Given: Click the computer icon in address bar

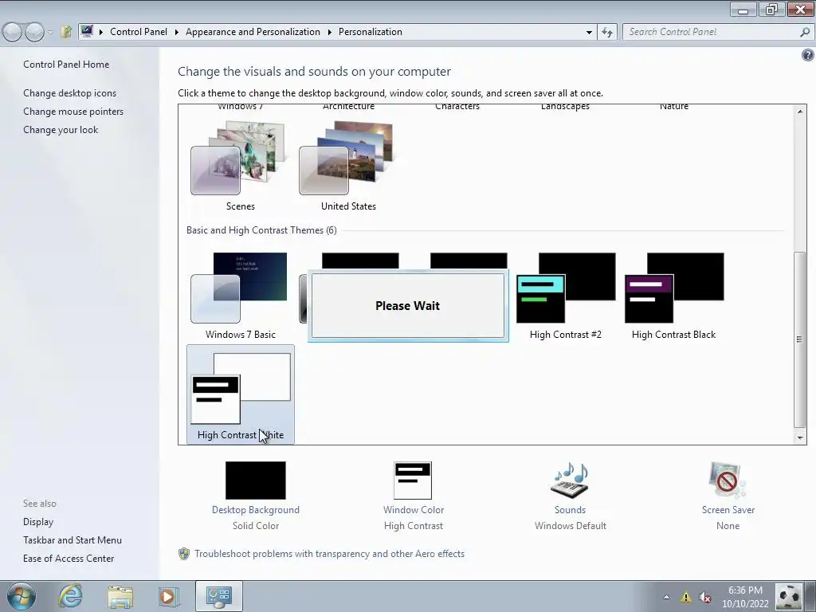Looking at the screenshot, I should pos(87,31).
